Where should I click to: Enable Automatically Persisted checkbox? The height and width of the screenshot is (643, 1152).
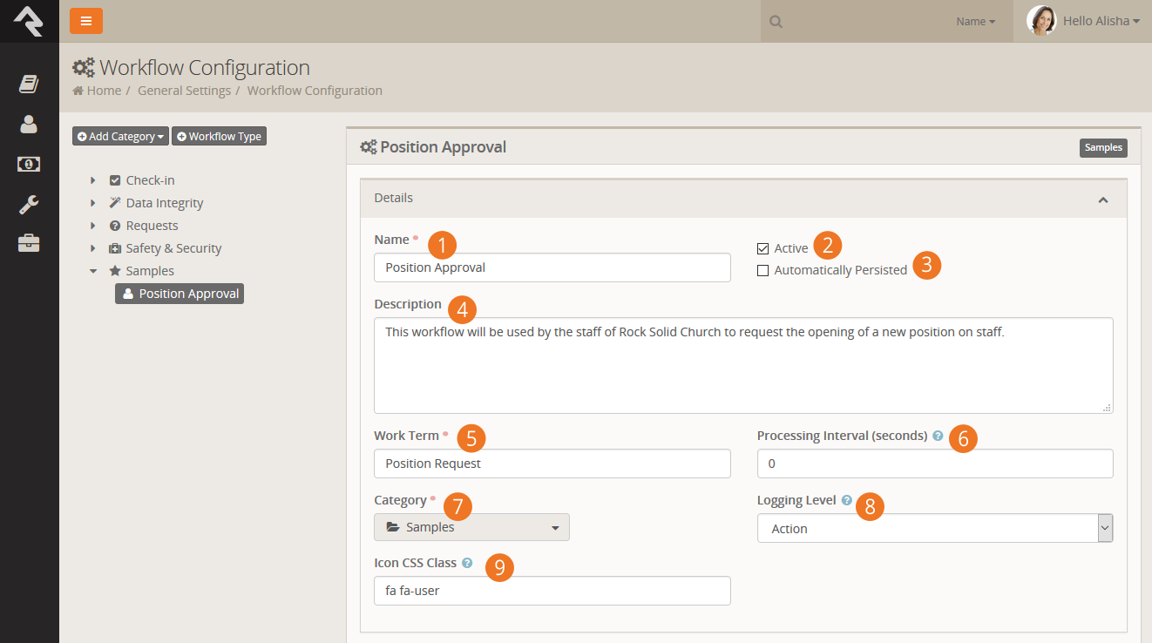(763, 270)
